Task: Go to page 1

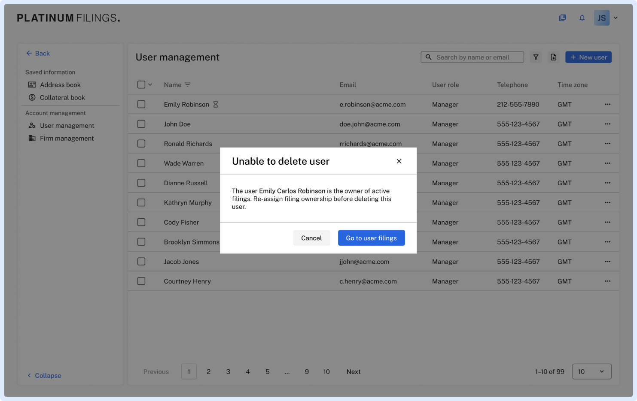Action: click(189, 371)
